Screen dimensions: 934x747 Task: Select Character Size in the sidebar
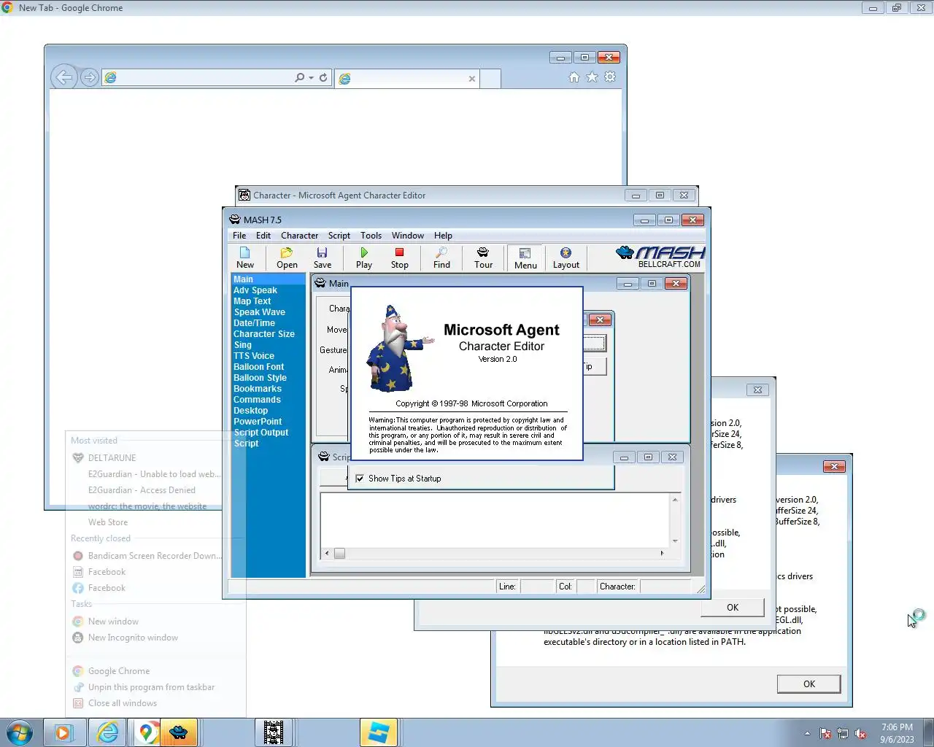(x=263, y=334)
